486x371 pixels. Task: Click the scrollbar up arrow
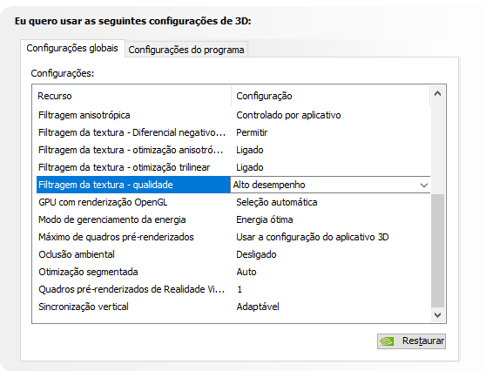tap(437, 93)
